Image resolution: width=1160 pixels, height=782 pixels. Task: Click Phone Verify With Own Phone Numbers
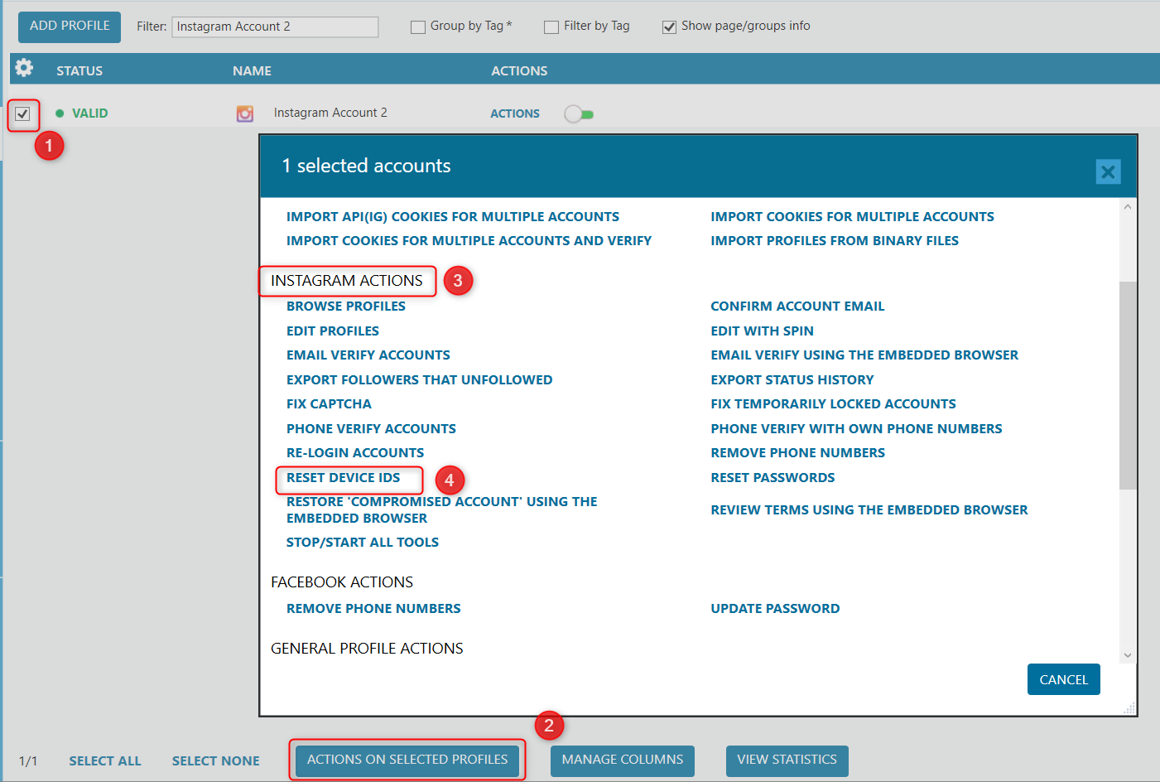pos(856,429)
